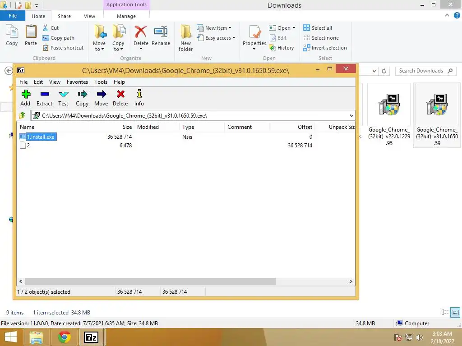
Task: Go up one folder level in 7-Zip
Action: click(x=22, y=115)
